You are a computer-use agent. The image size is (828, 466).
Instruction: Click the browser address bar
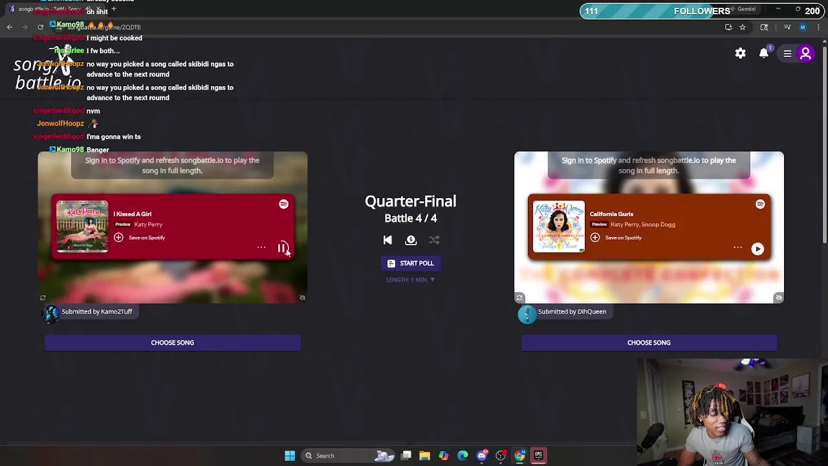tap(388, 27)
